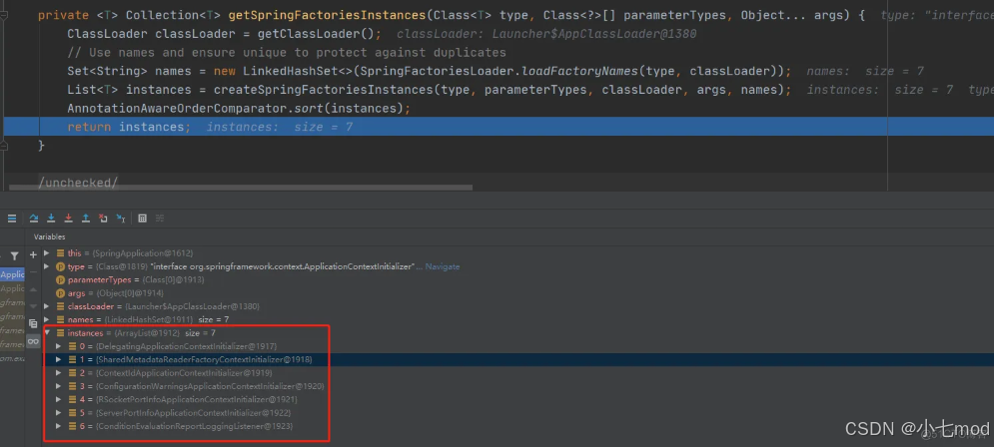Screen dimensions: 994x447
Task: Open the Evaluate Expression calculator icon
Action: [x=142, y=218]
